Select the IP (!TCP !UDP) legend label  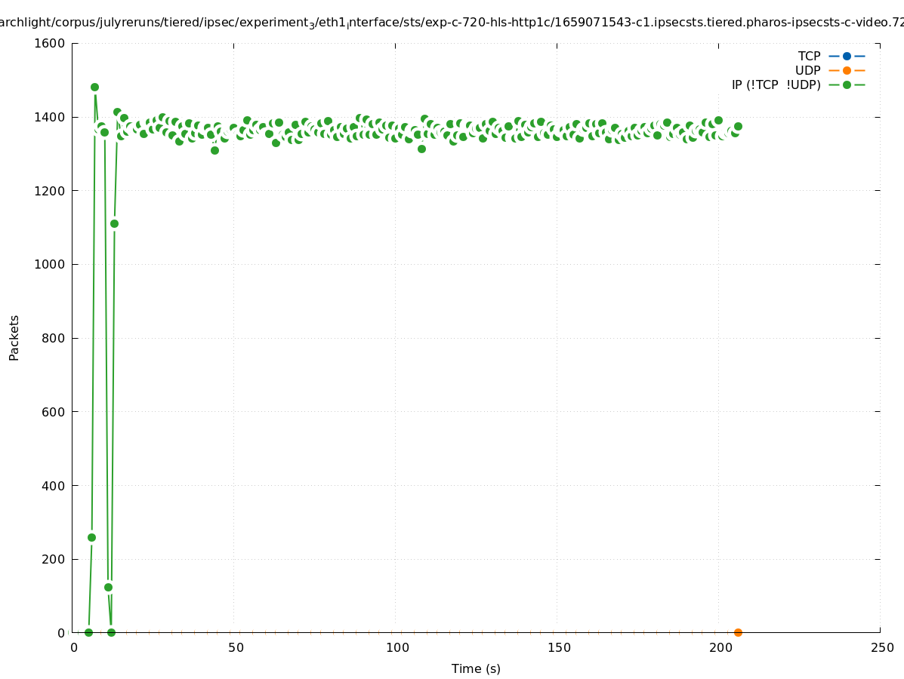click(776, 84)
